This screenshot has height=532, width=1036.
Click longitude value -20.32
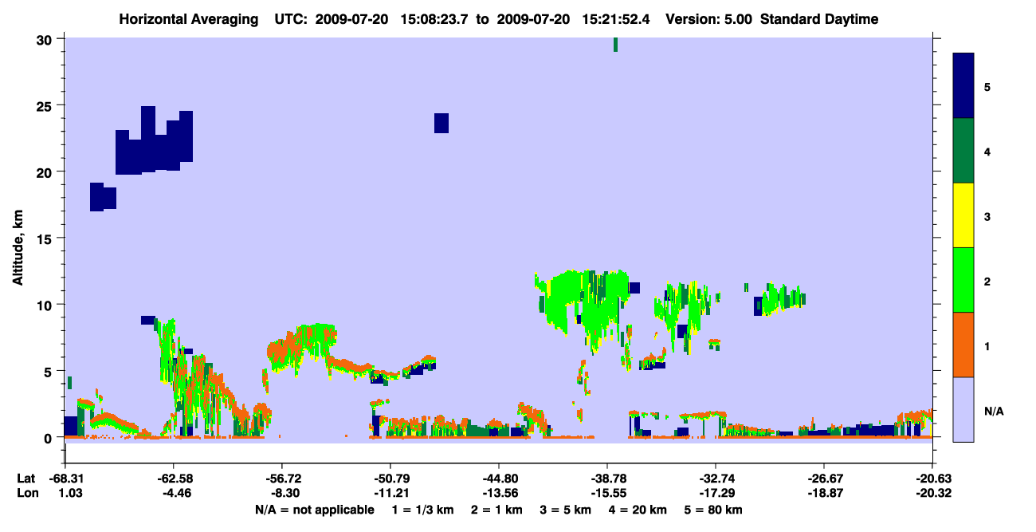coord(932,493)
